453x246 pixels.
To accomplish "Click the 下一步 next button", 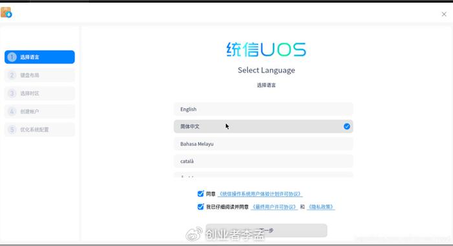I will pyautogui.click(x=267, y=230).
